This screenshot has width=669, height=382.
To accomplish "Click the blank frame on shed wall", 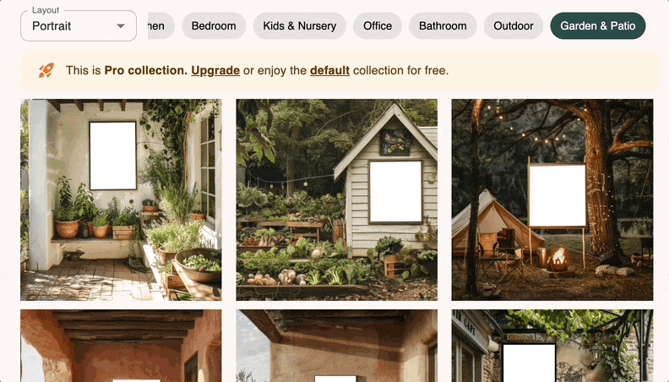I will pos(395,192).
